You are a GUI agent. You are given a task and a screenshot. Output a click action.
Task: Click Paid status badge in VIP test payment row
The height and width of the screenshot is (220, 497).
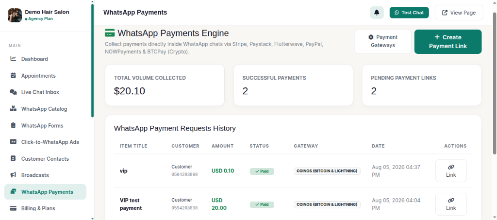point(262,204)
